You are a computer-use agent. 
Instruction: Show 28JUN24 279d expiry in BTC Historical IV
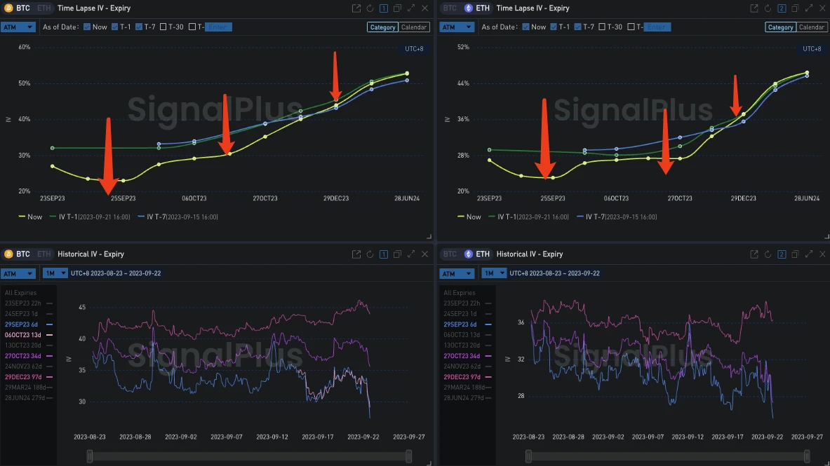click(x=29, y=398)
